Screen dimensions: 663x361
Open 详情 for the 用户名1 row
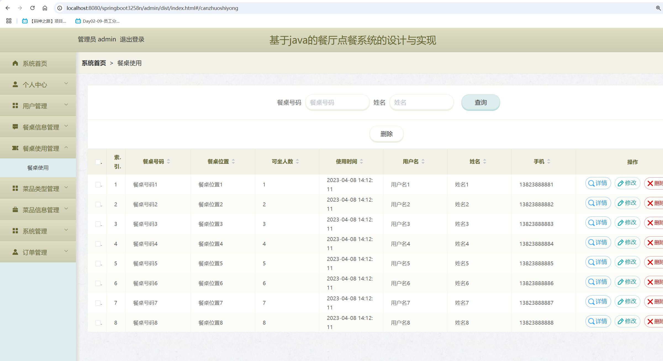[x=598, y=183]
